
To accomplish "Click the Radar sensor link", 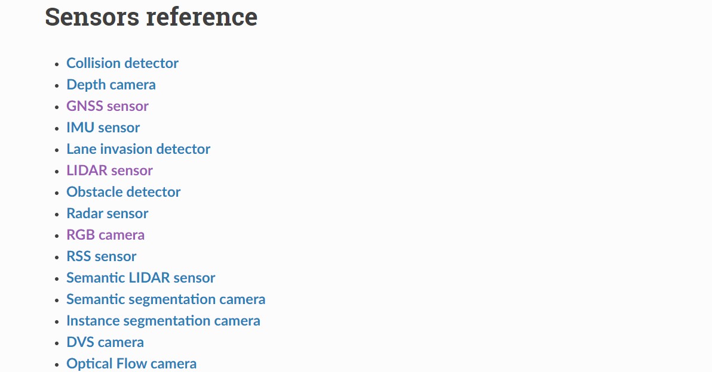I will 108,213.
